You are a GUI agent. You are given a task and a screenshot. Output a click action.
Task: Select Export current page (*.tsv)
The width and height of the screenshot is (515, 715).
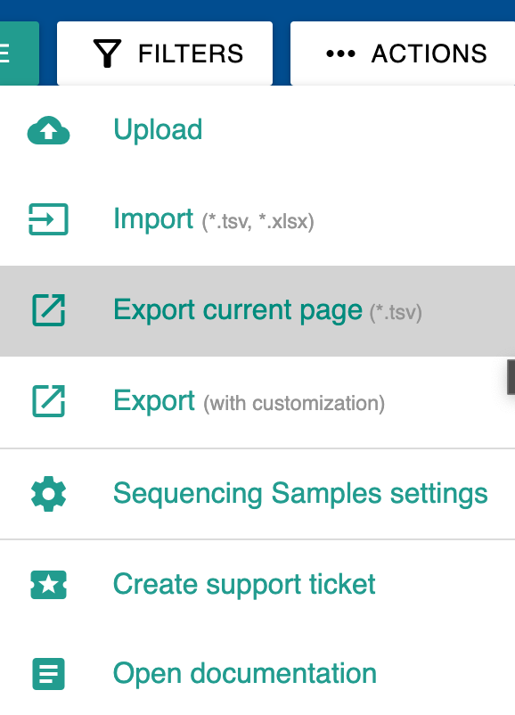pos(257,310)
